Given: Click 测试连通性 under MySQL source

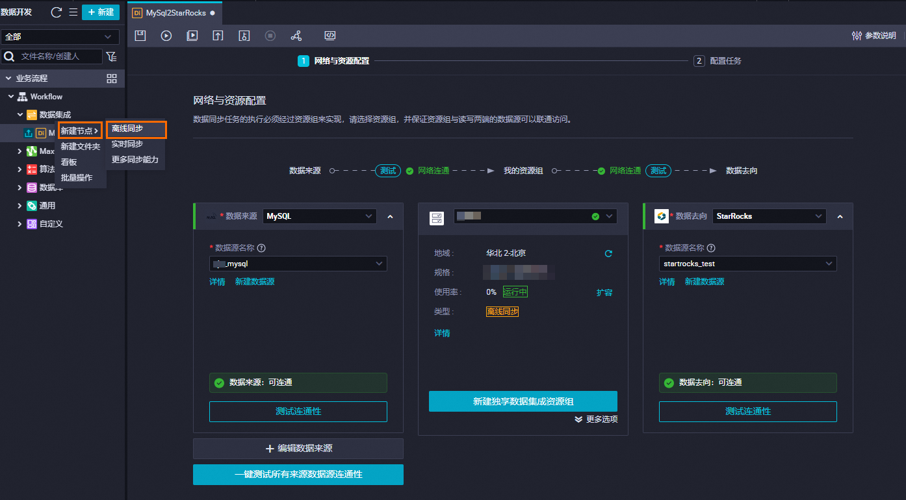Looking at the screenshot, I should tap(298, 412).
